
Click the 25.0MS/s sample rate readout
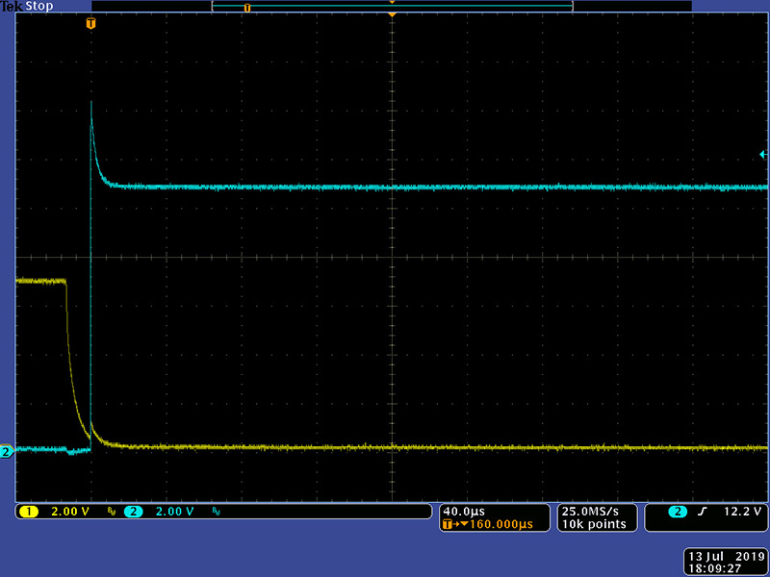[x=591, y=511]
